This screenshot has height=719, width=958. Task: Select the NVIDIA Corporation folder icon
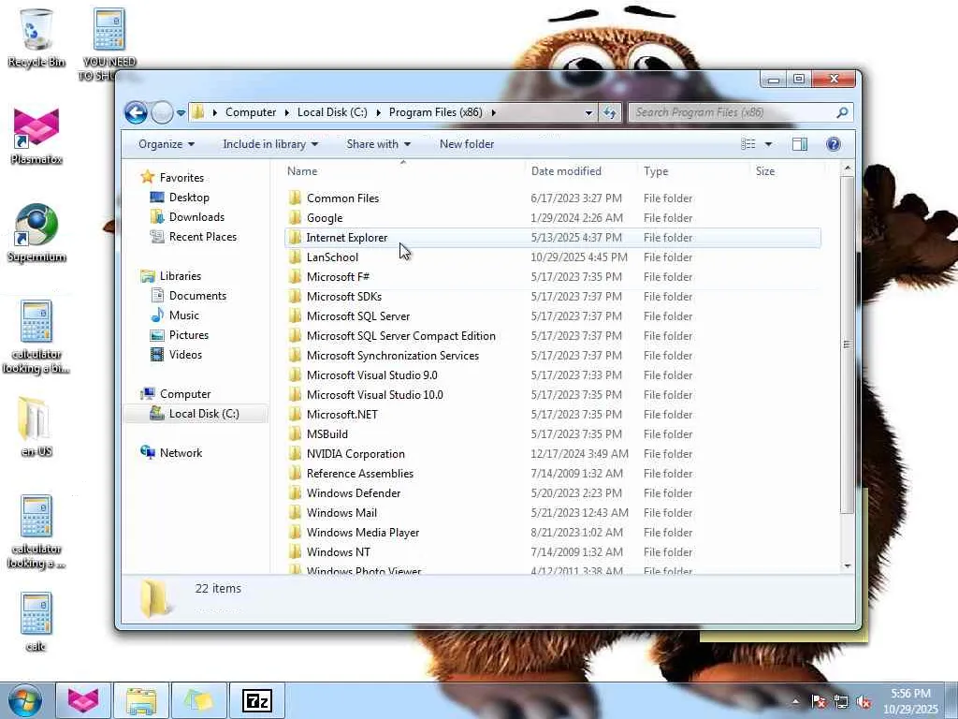295,454
